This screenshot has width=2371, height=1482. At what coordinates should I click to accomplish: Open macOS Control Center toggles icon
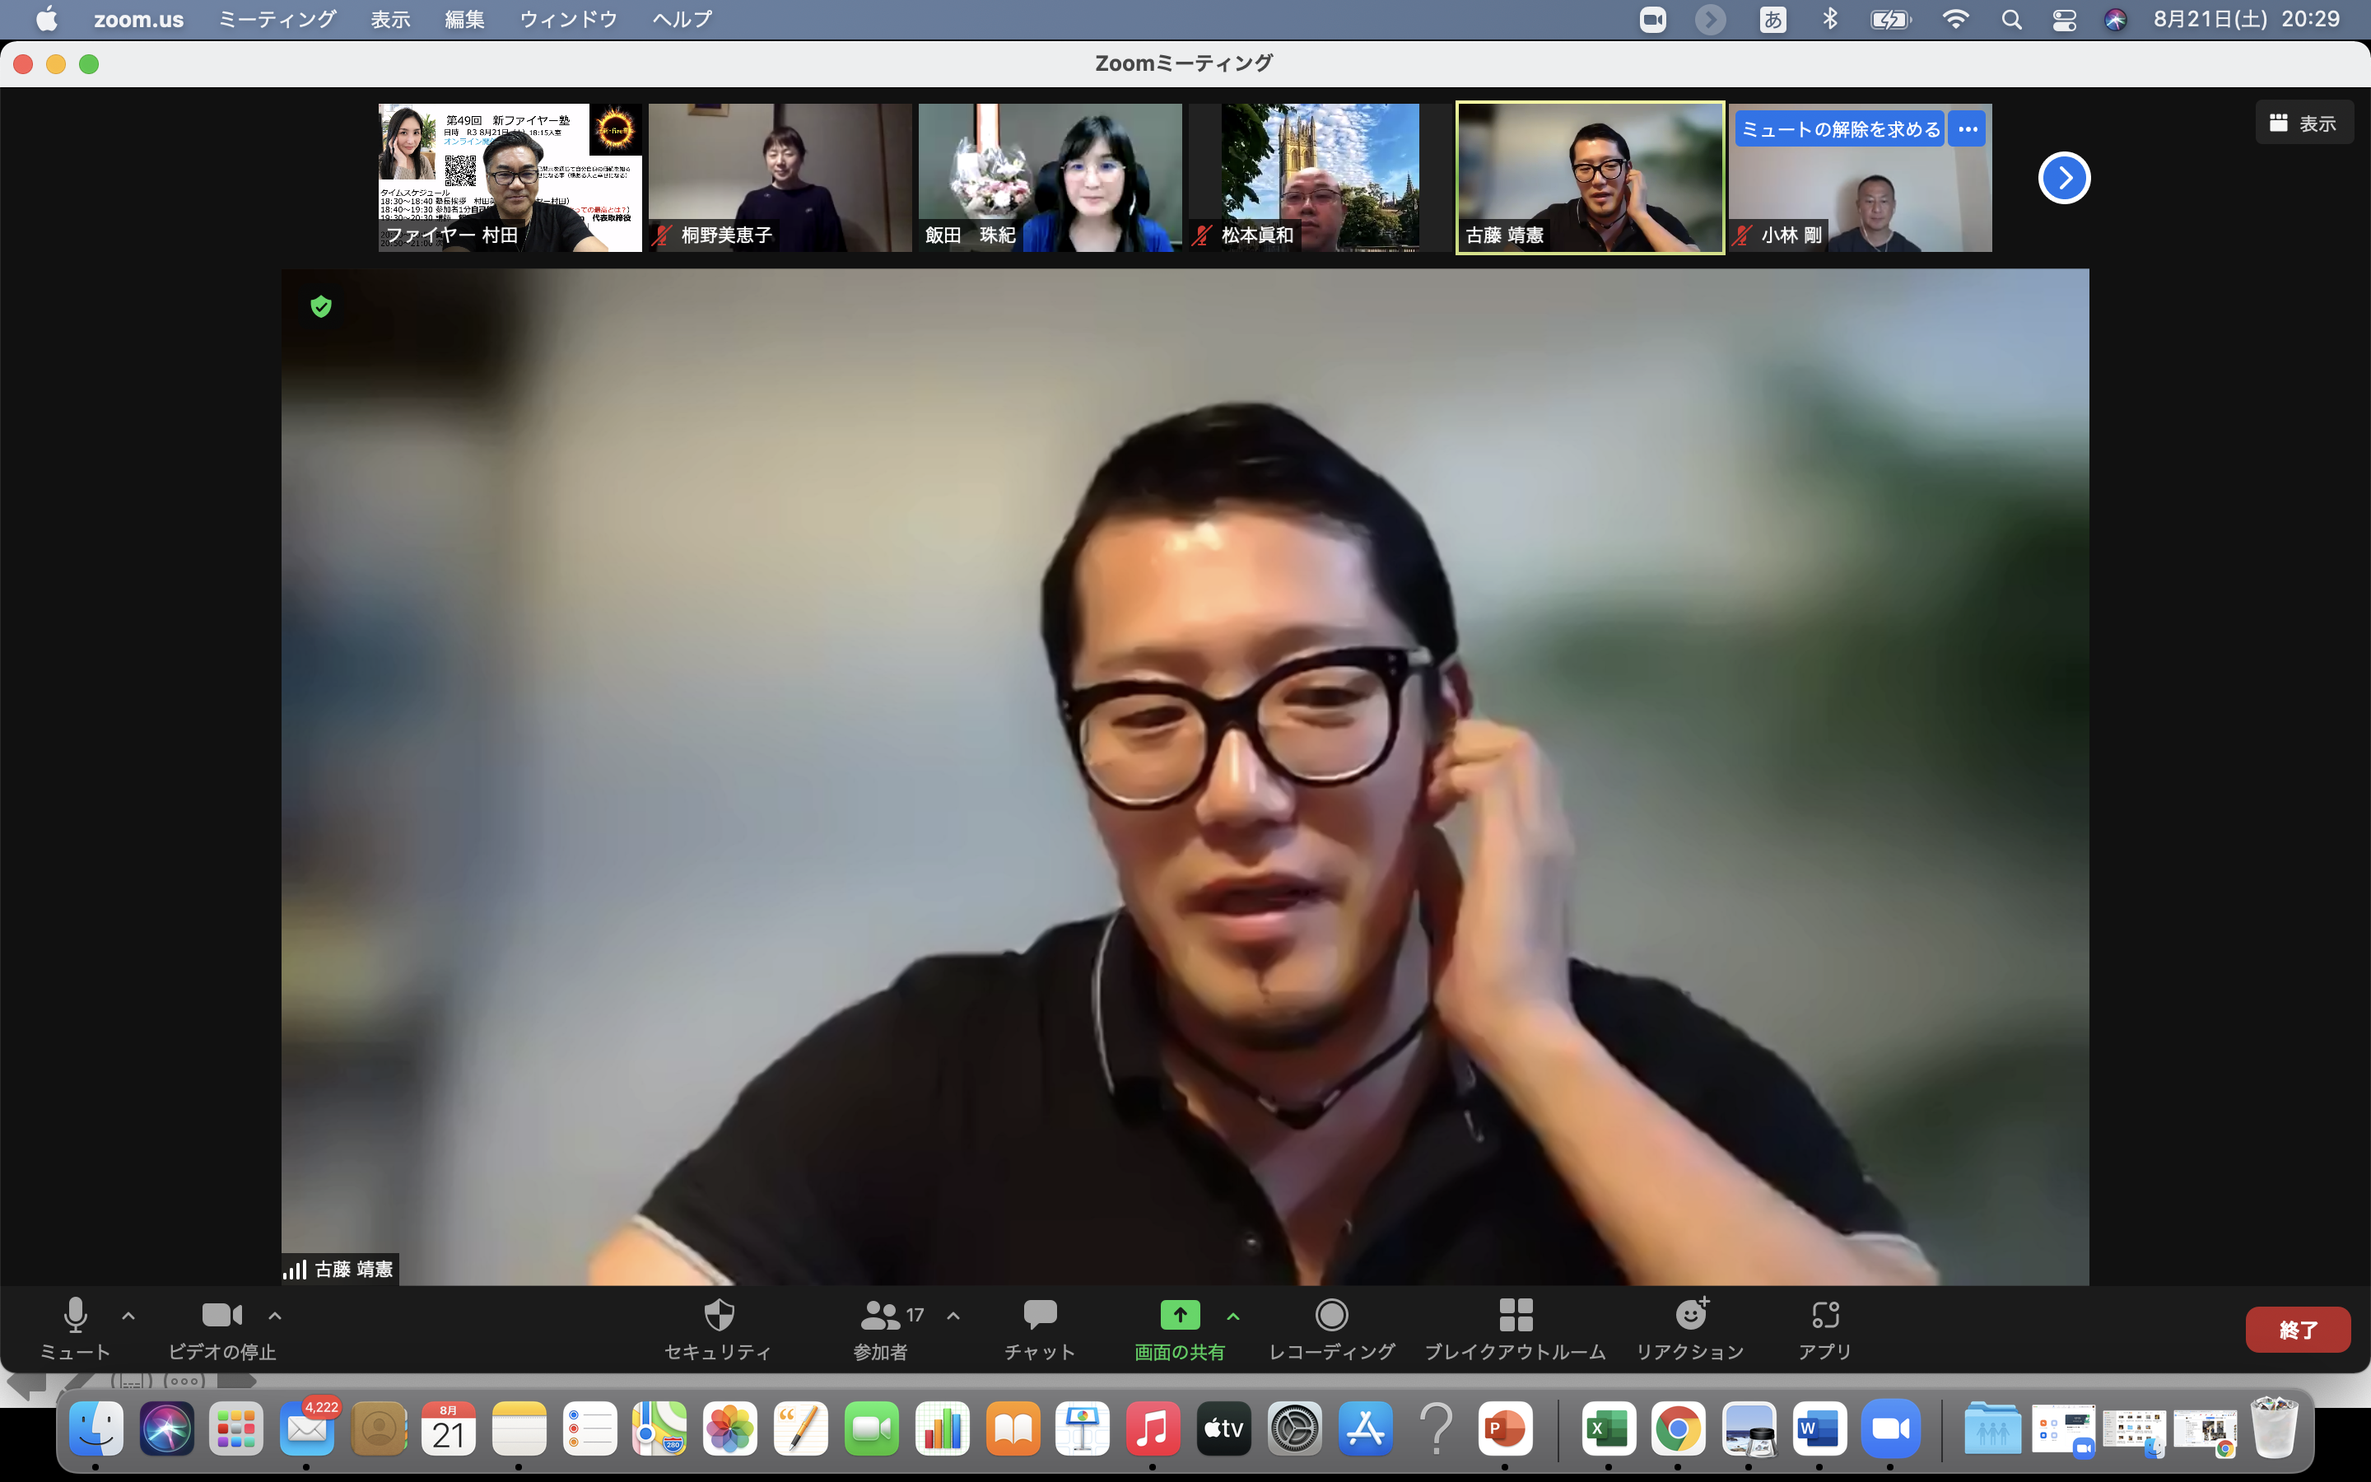(2065, 20)
